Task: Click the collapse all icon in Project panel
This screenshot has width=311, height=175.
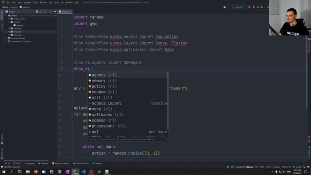Action: pyautogui.click(x=46, y=12)
